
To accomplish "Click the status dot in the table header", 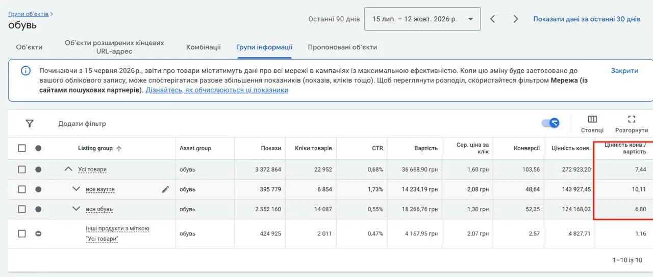I will (x=38, y=148).
